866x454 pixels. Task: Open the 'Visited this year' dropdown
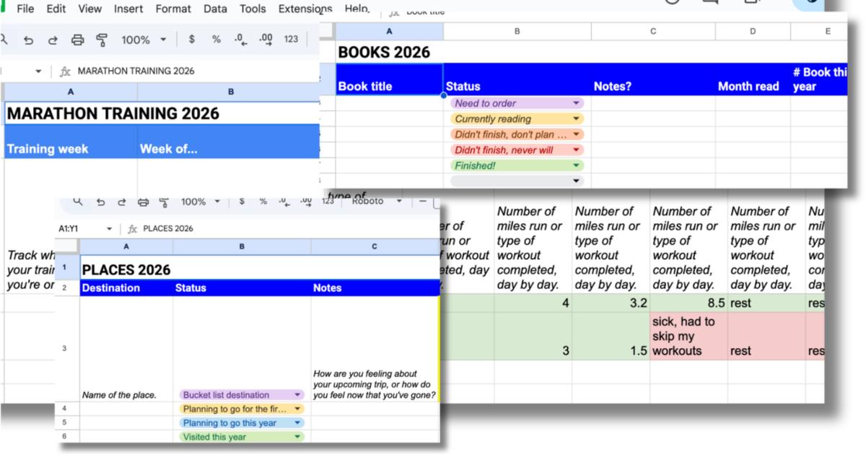click(297, 437)
